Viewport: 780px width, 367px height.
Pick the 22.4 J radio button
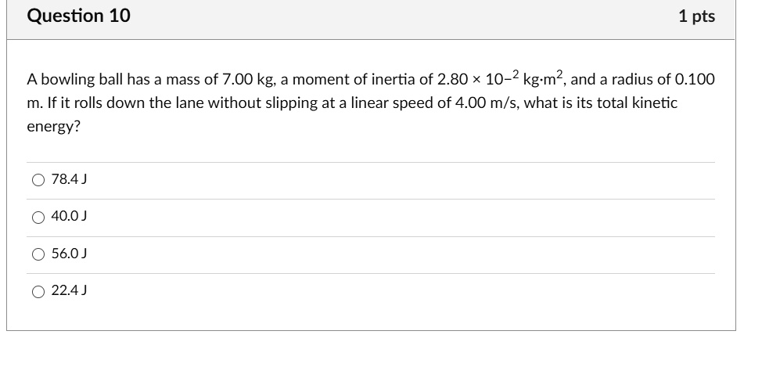click(x=38, y=292)
